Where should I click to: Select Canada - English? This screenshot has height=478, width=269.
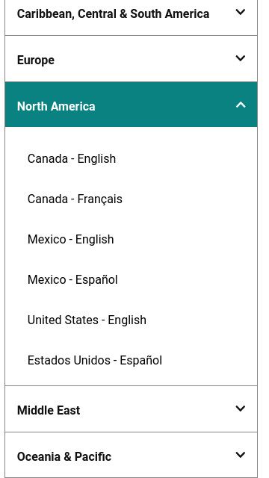pyautogui.click(x=72, y=159)
